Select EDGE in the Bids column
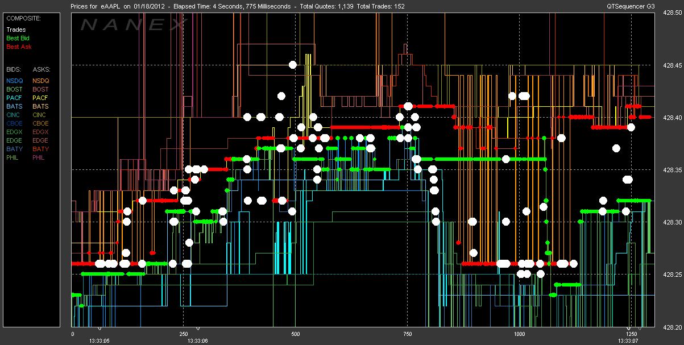This screenshot has height=345, width=684. [14, 140]
